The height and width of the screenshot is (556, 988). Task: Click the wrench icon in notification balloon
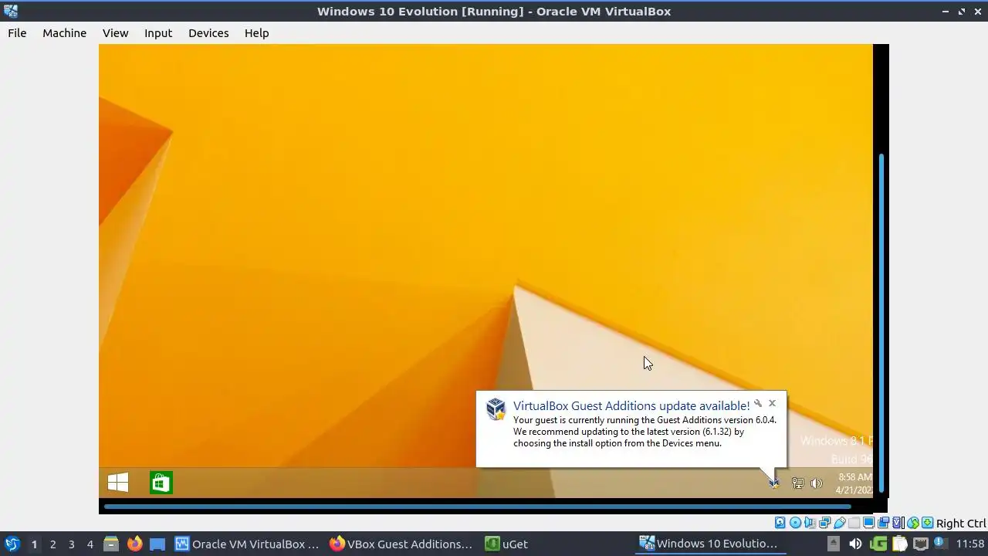tap(758, 403)
